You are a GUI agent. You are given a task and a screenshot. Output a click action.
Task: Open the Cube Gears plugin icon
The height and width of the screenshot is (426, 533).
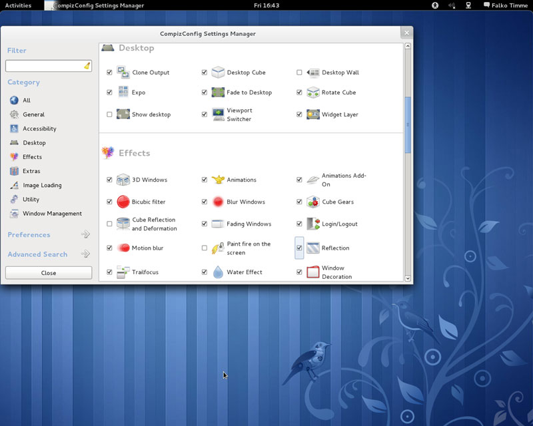tap(313, 202)
